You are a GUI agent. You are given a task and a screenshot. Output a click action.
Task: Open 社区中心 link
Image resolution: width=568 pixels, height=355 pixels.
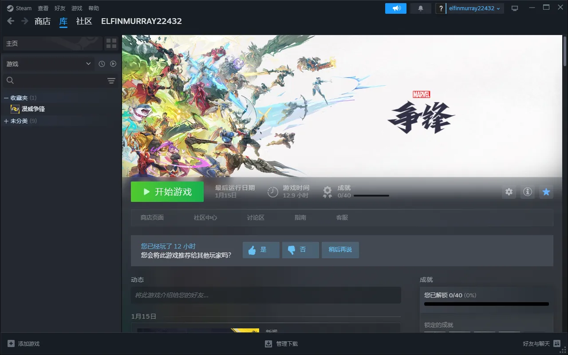coord(205,217)
